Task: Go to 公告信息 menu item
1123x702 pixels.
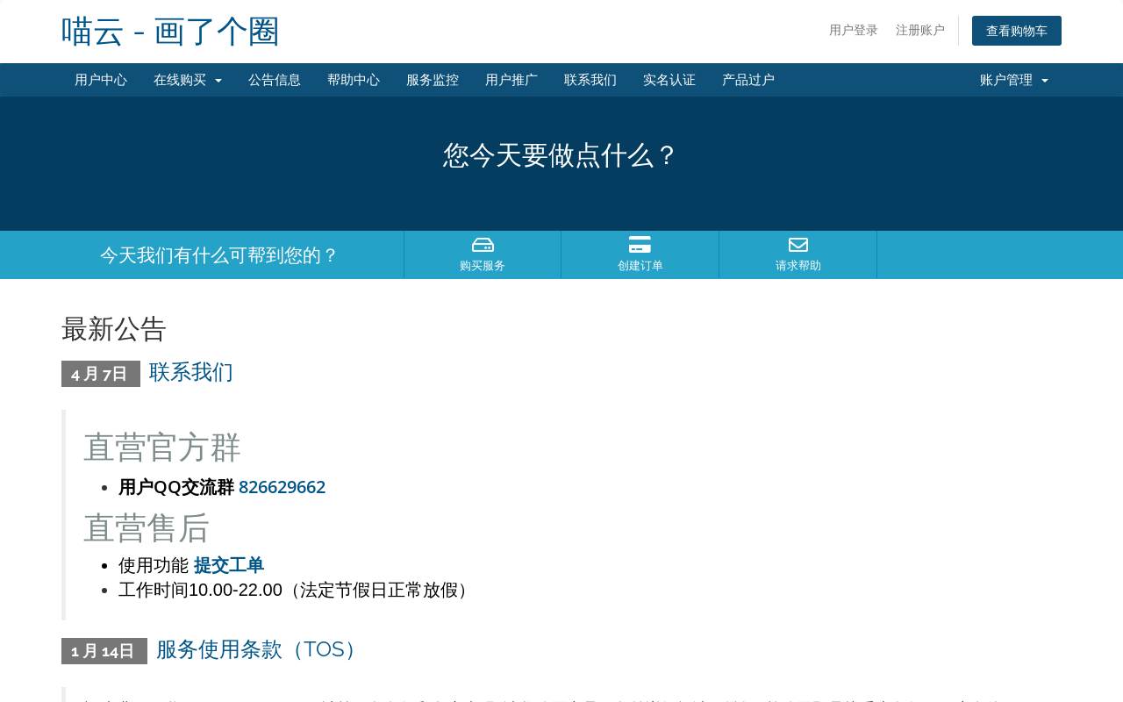Action: pyautogui.click(x=275, y=80)
